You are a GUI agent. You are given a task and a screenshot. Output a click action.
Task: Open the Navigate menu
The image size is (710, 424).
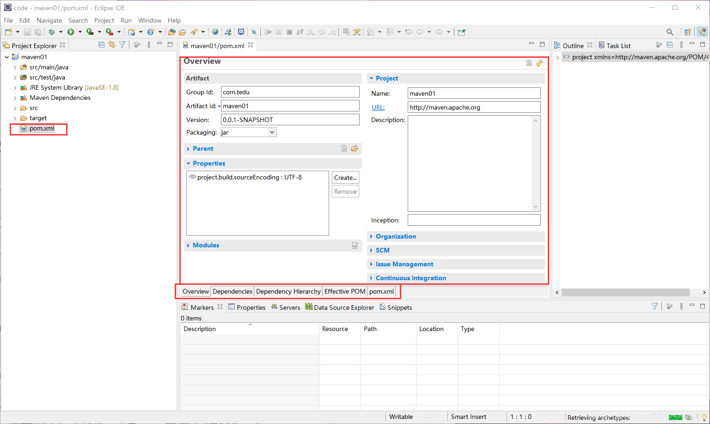(49, 20)
